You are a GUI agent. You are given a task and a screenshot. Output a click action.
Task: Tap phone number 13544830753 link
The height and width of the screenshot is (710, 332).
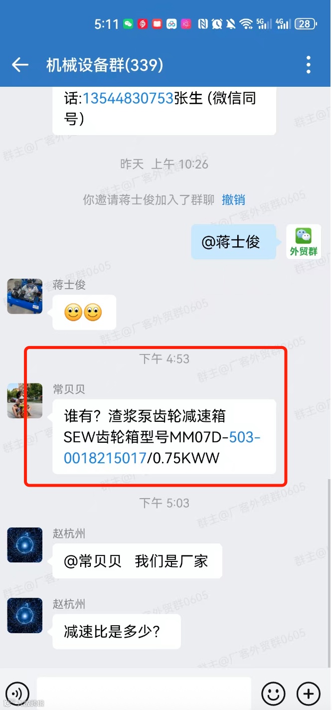(128, 98)
